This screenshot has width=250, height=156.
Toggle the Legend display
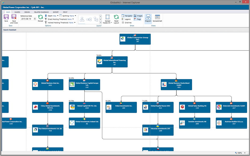126,19
